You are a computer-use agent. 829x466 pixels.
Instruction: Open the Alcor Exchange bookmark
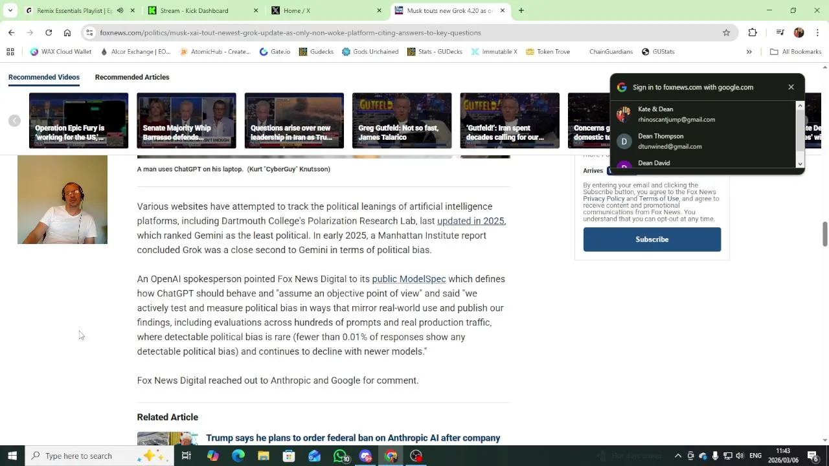point(135,52)
